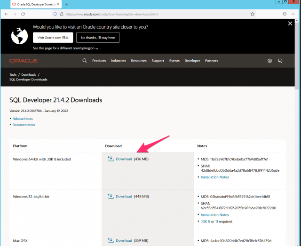
Task: Click the Platform column header
Action: coord(20,146)
